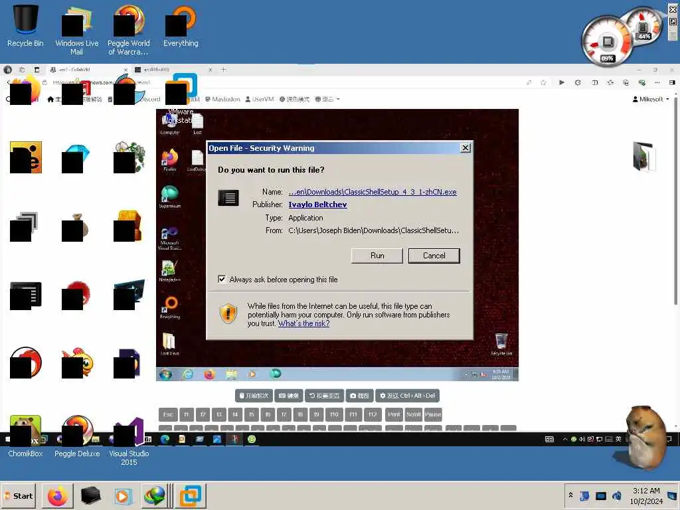The image size is (680, 510).
Task: Open the Windows Live Mail desktop icon
Action: pyautogui.click(x=77, y=29)
